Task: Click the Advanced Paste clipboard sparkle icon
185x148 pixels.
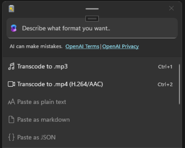Action: 11,9
